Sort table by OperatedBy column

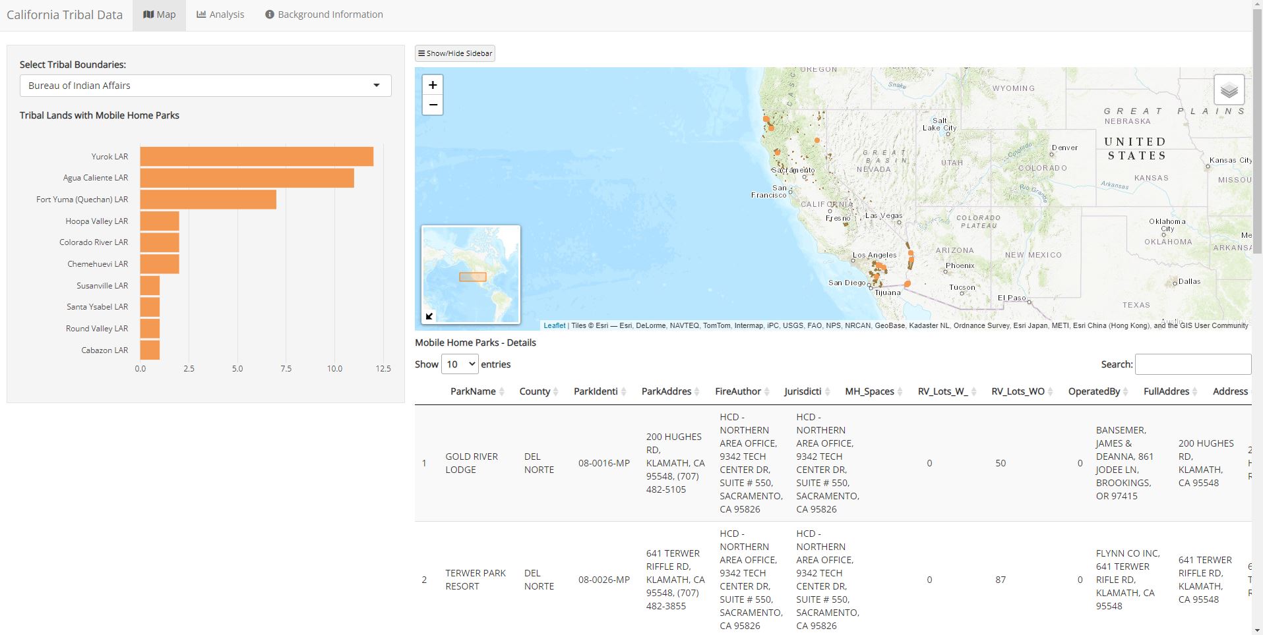tap(1097, 391)
